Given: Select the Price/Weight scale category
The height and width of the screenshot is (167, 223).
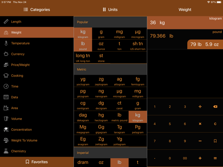Looking at the screenshot, I should [x=37, y=65].
